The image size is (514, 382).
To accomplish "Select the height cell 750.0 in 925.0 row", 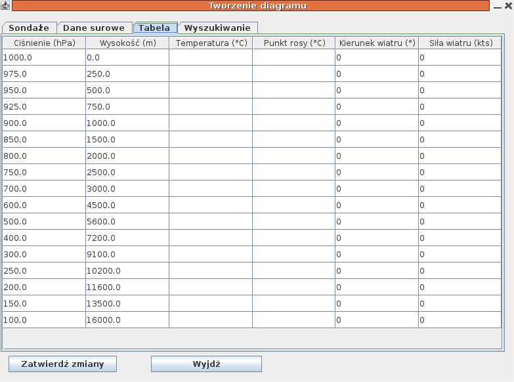I will pyautogui.click(x=127, y=106).
